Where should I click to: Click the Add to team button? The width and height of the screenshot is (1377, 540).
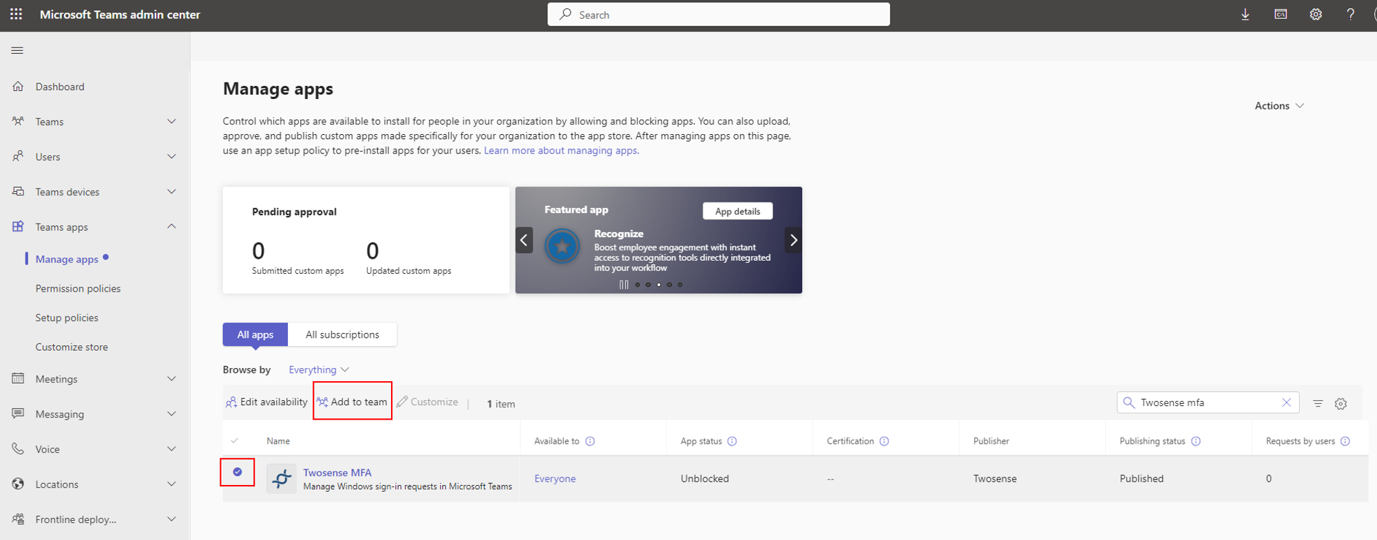[x=352, y=402]
